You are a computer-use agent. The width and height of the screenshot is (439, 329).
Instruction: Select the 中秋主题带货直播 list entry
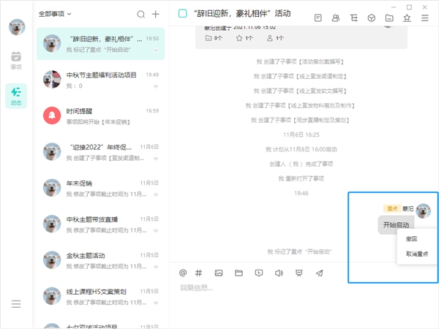point(101,224)
